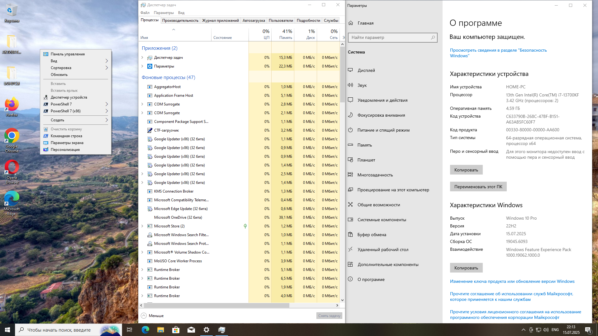Switch to the Автозагрузка tab
598x336 pixels.
(x=254, y=21)
